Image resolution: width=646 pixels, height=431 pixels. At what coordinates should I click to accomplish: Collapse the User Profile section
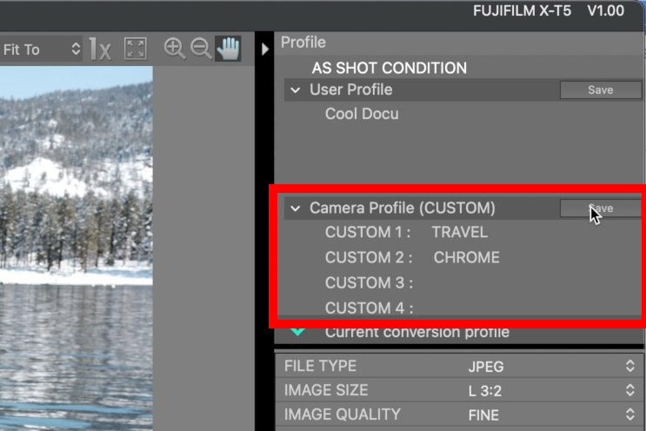tap(296, 90)
